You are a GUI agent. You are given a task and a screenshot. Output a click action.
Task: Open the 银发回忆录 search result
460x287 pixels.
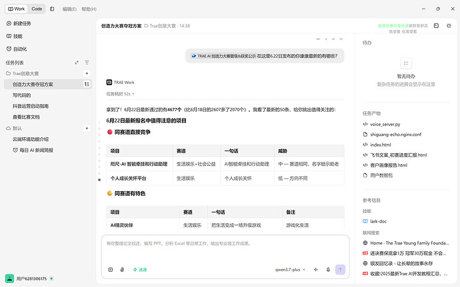[x=401, y=264]
